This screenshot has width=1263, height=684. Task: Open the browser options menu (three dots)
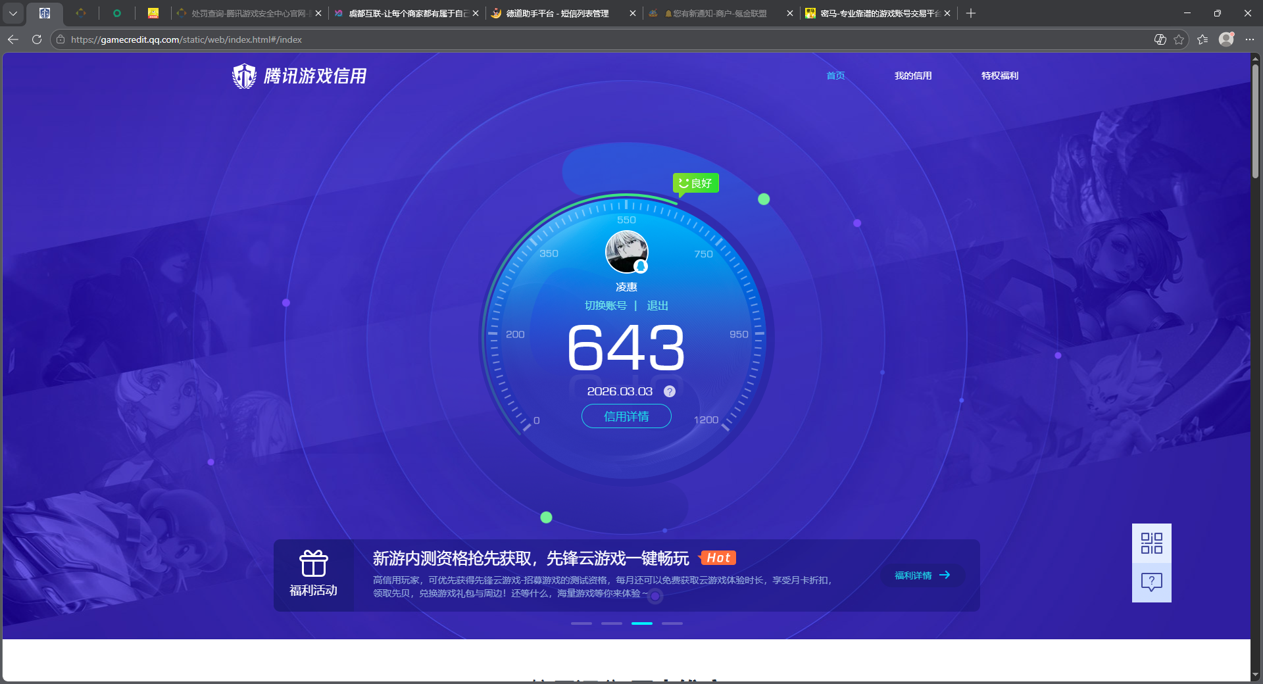(x=1250, y=39)
